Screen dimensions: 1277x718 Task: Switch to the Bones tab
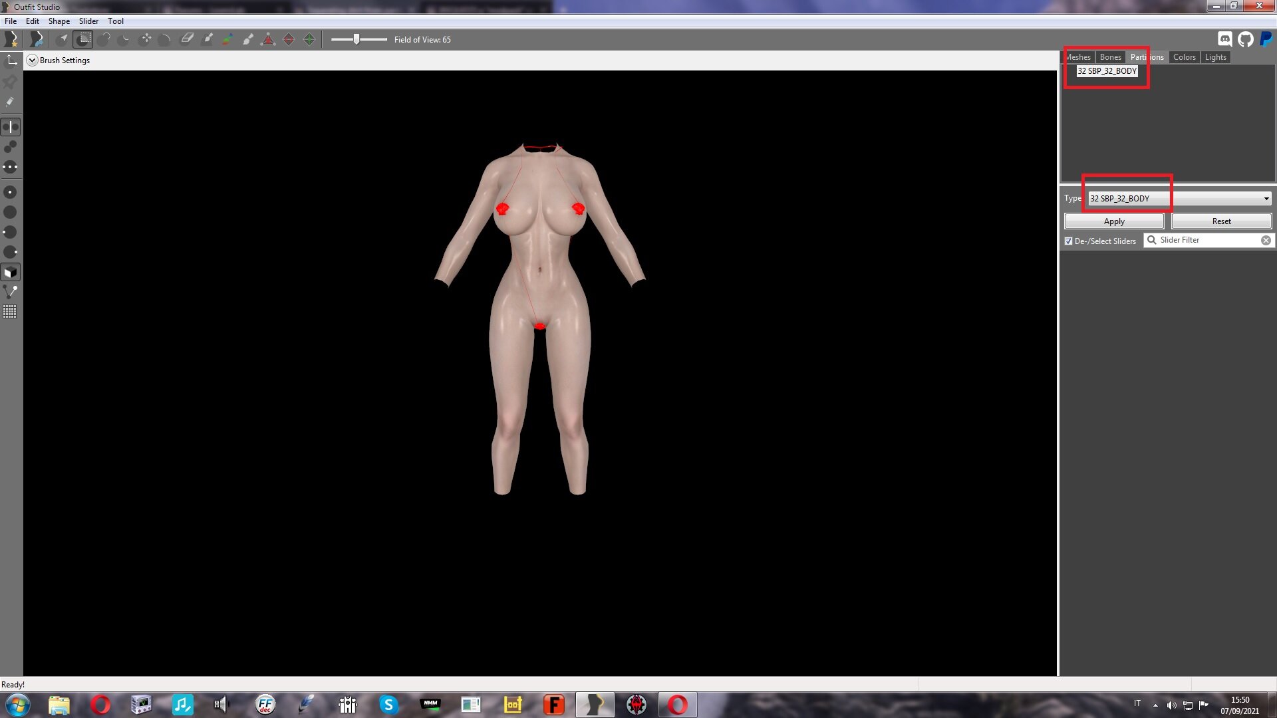click(1110, 57)
